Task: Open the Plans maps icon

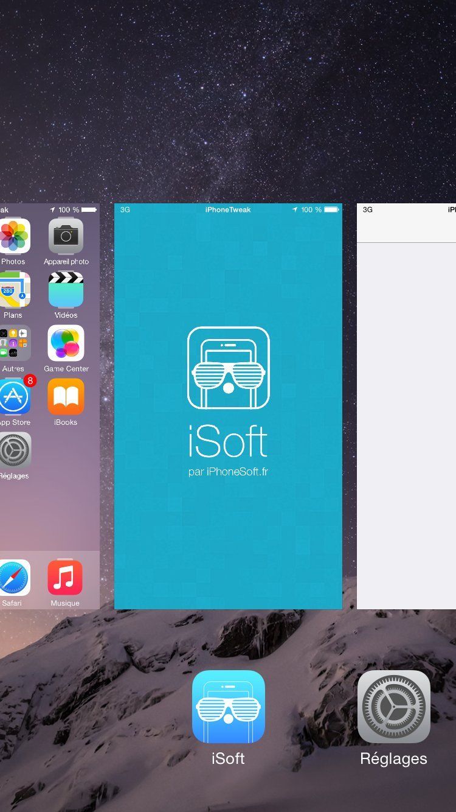Action: tap(14, 290)
